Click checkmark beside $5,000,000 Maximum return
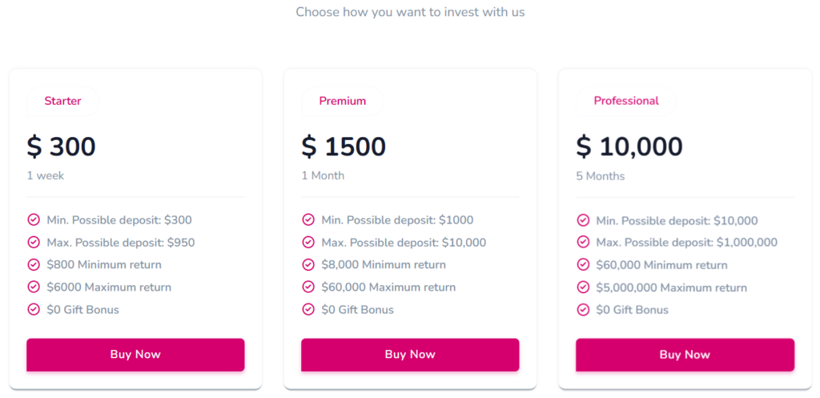 [583, 287]
